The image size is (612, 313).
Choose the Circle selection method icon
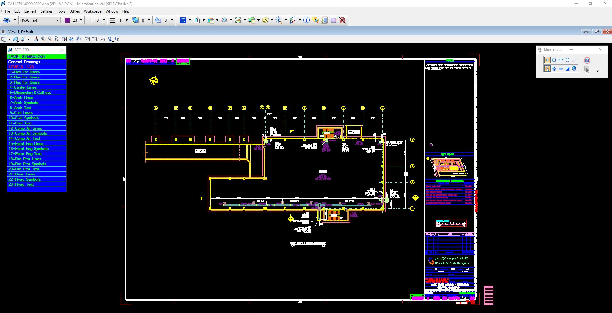(x=567, y=60)
